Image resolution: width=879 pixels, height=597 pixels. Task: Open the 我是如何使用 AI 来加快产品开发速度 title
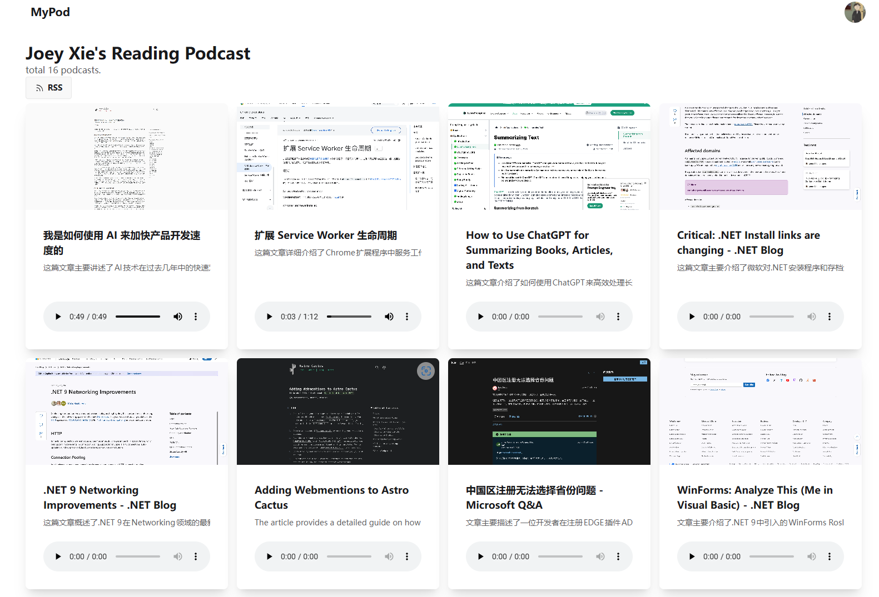tap(122, 243)
